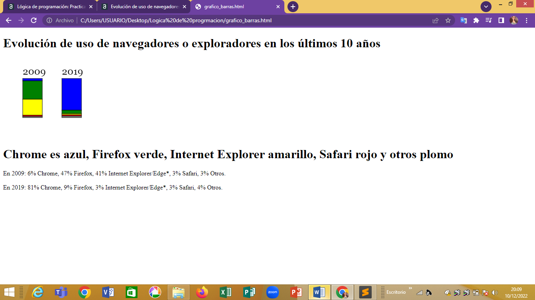Click the Escritorio toolbar label
This screenshot has width=535, height=300.
pyautogui.click(x=396, y=292)
